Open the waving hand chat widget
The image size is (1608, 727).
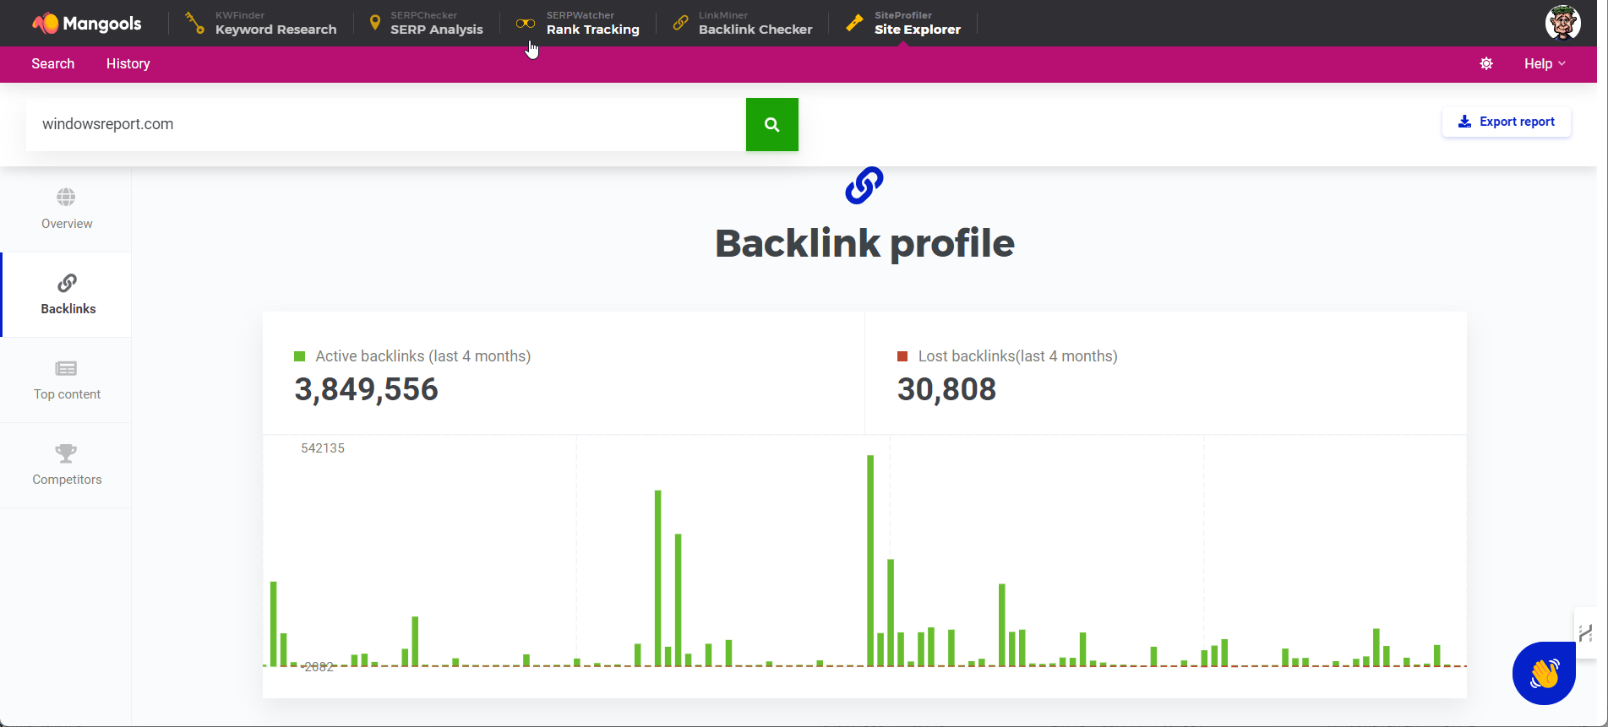1544,673
